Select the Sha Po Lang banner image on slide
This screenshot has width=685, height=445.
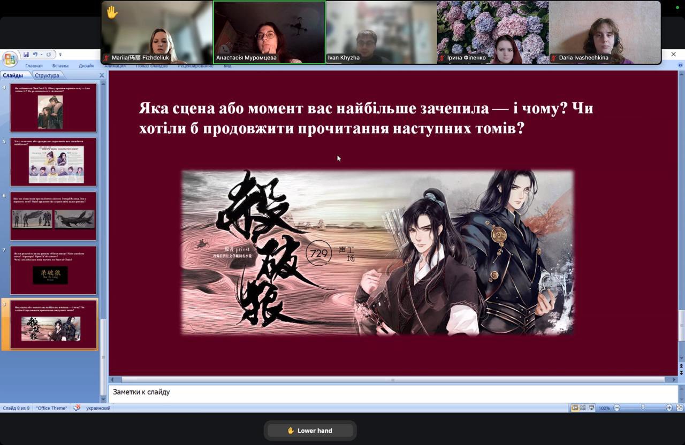tap(377, 252)
